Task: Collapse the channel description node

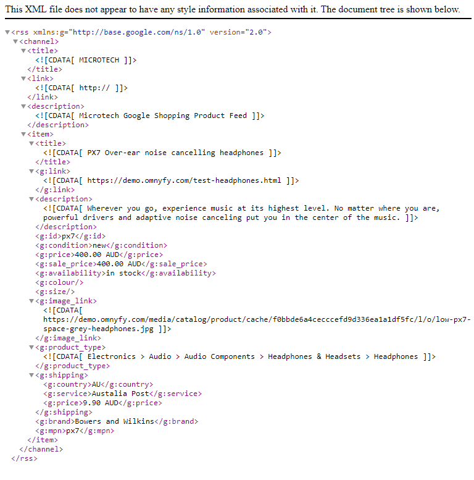Action: click(23, 106)
